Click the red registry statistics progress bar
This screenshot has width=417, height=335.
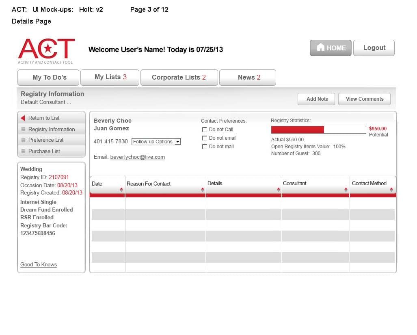pos(298,130)
